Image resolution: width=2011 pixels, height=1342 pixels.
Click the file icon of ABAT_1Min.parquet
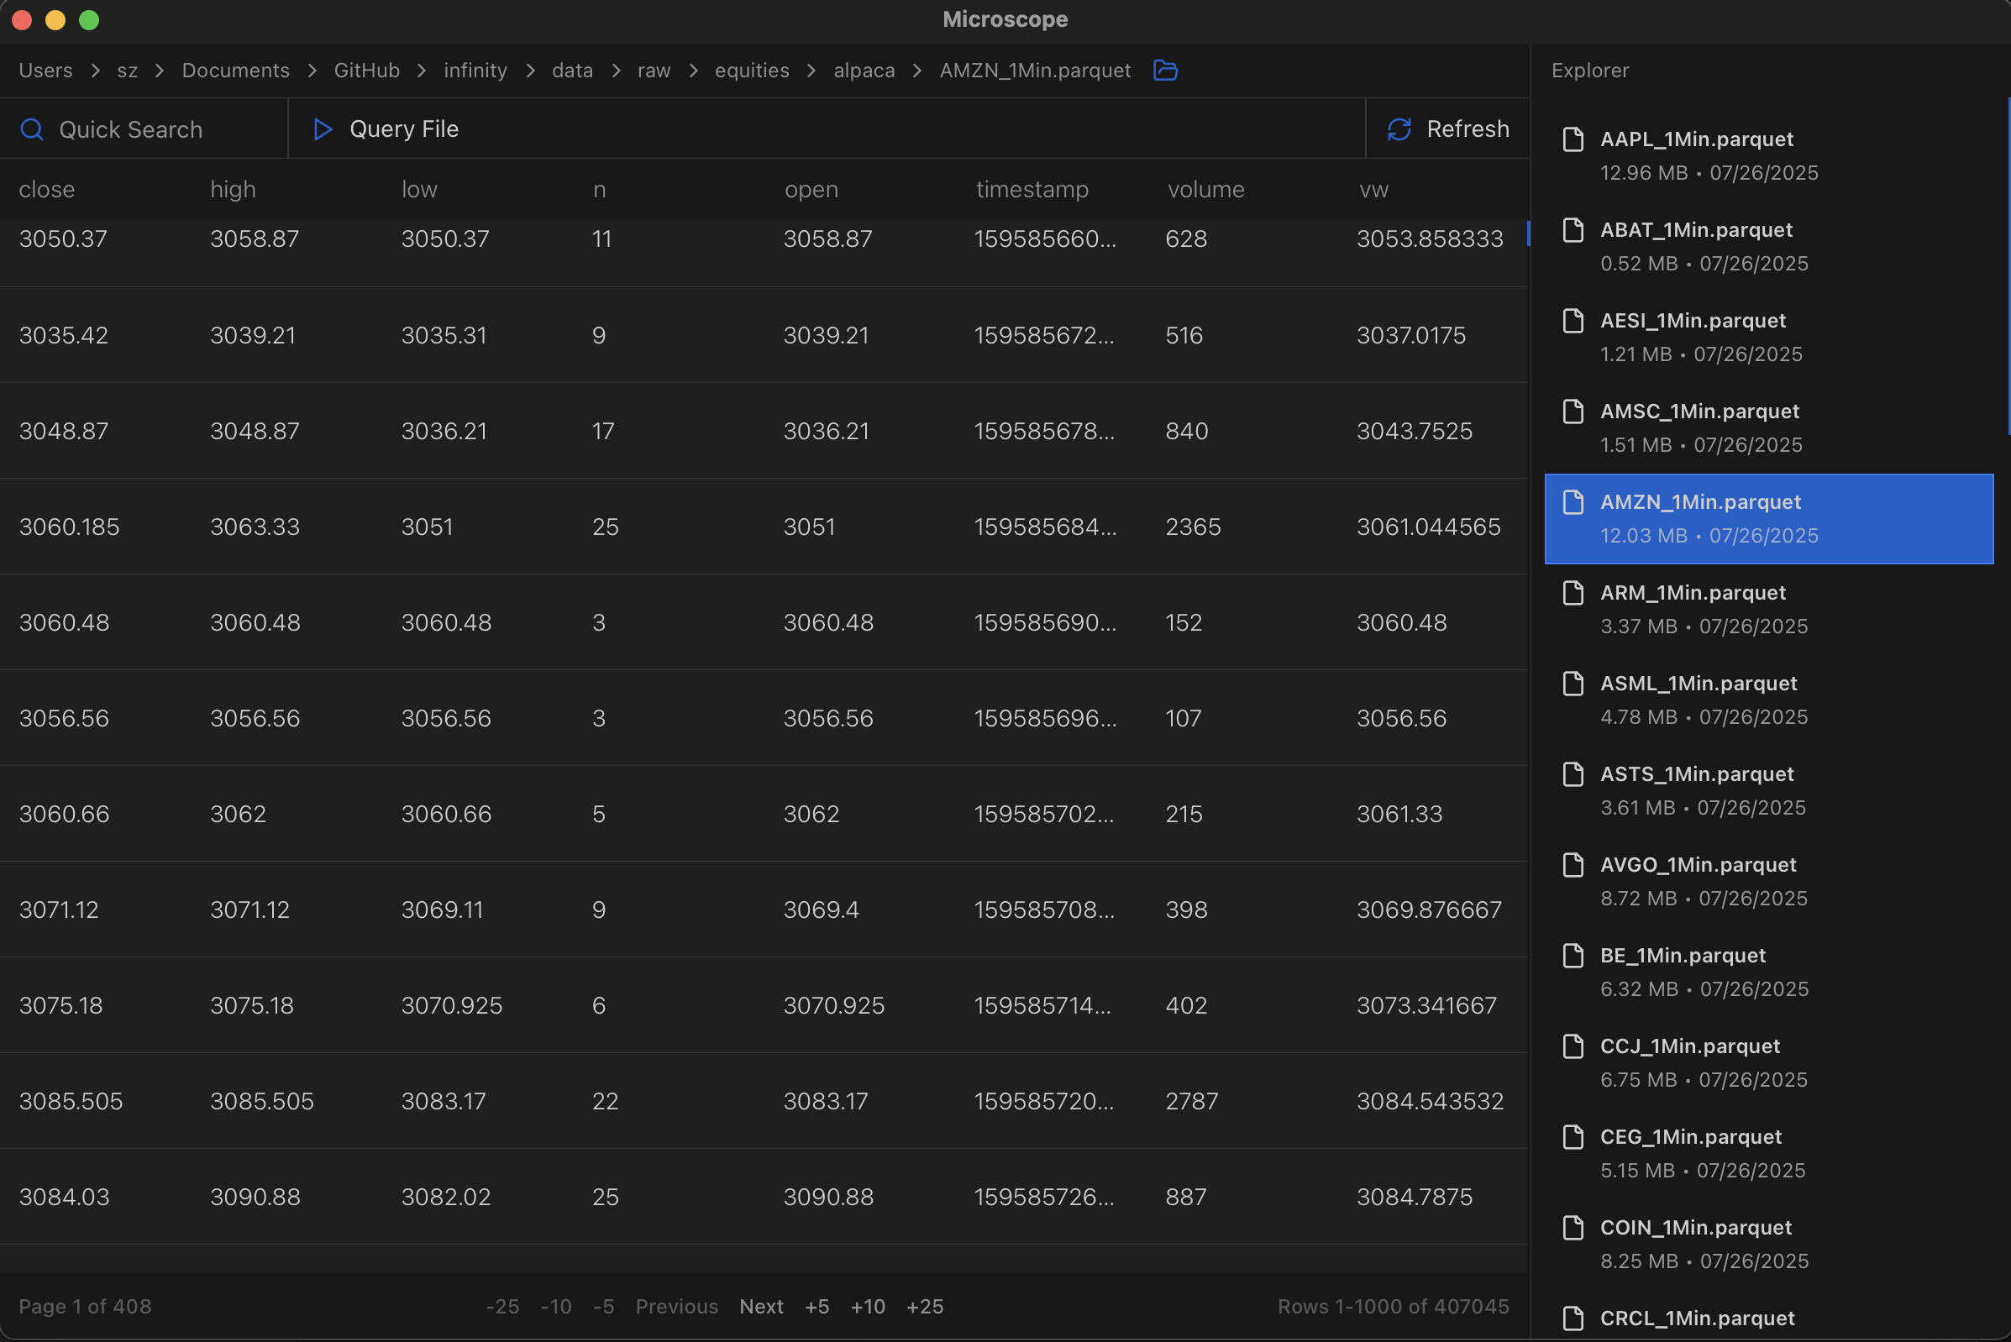pyautogui.click(x=1573, y=229)
